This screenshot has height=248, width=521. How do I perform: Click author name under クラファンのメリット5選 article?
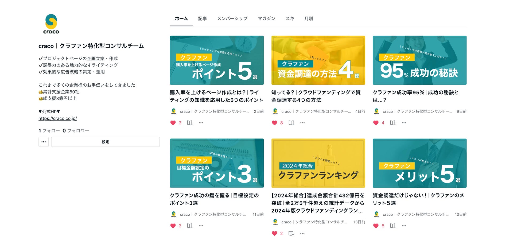pyautogui.click(x=416, y=214)
